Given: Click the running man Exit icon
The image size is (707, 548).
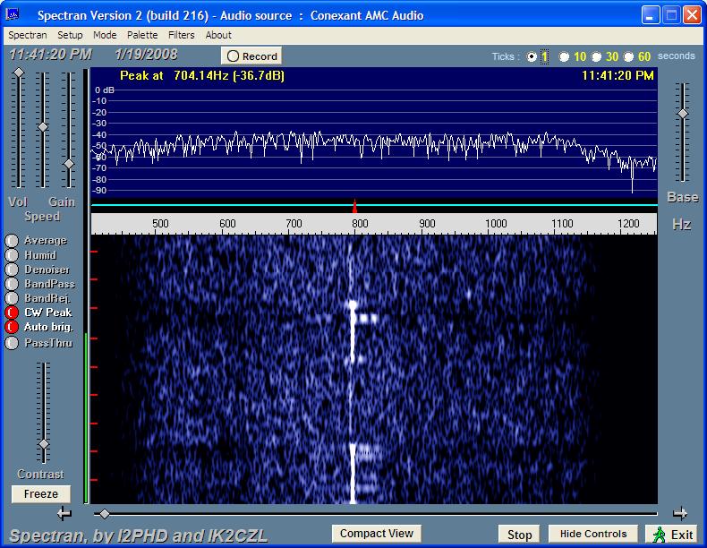Looking at the screenshot, I should (x=660, y=535).
